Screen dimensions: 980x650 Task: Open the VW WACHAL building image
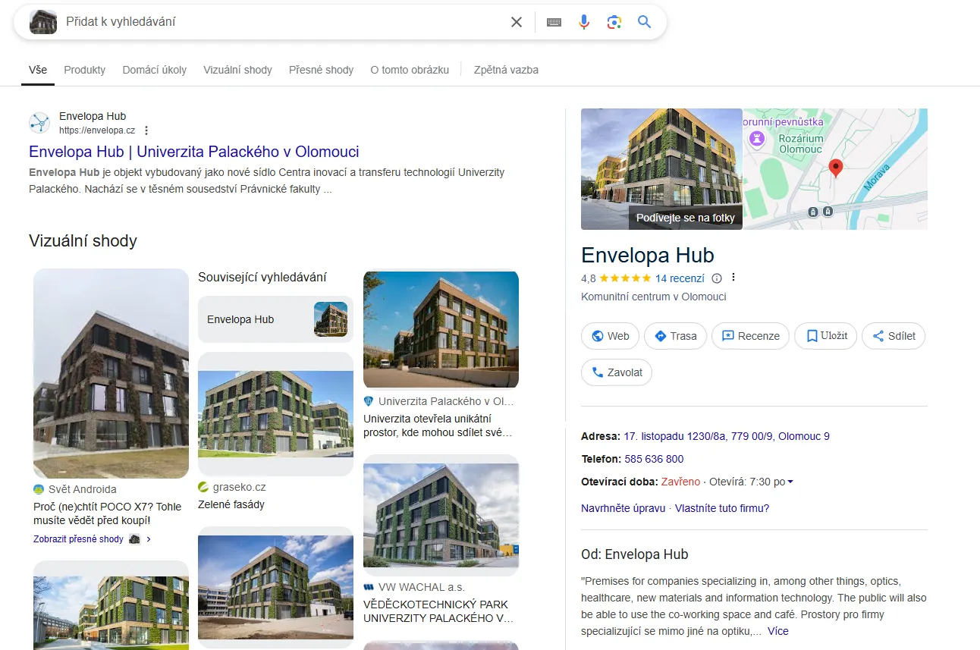tap(441, 515)
